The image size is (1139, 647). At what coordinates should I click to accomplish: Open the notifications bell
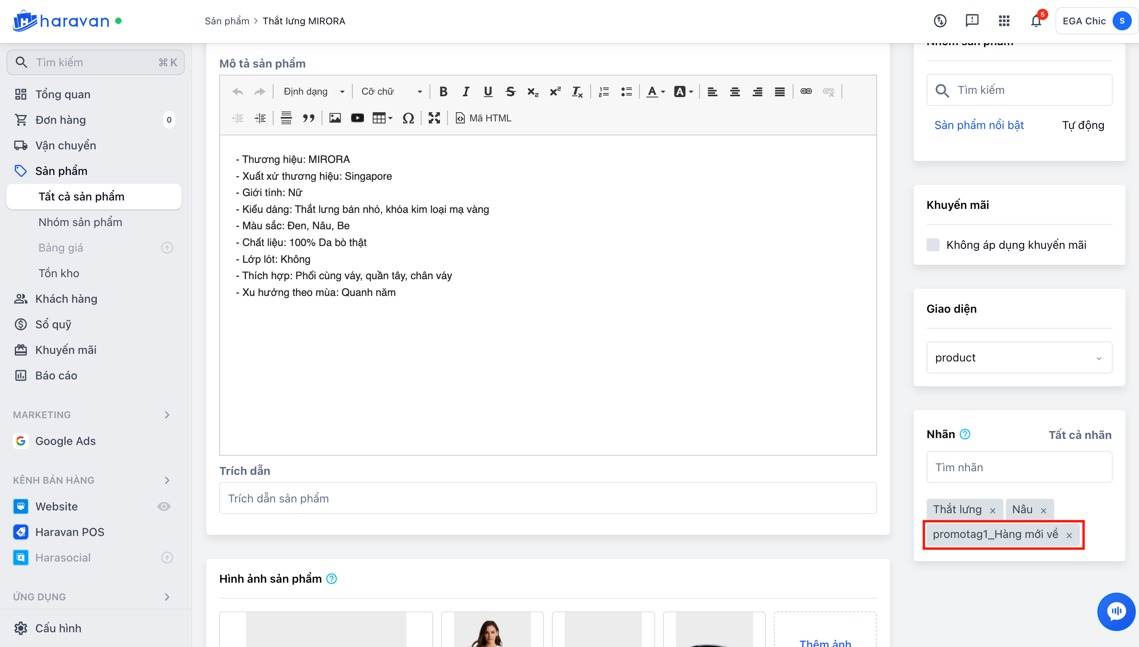(x=1036, y=21)
